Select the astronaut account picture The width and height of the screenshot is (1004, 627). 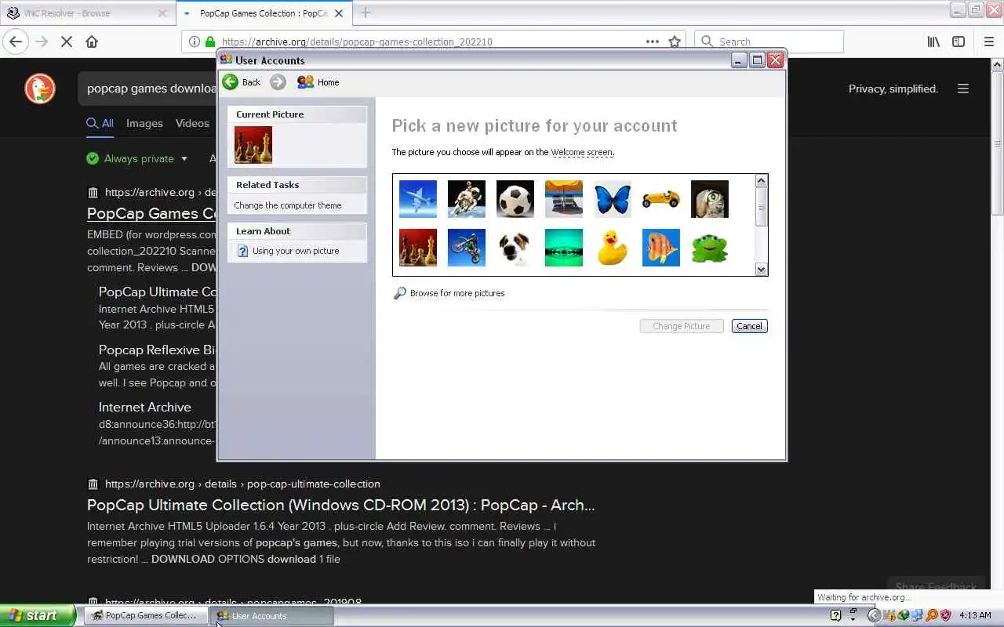pyautogui.click(x=467, y=199)
